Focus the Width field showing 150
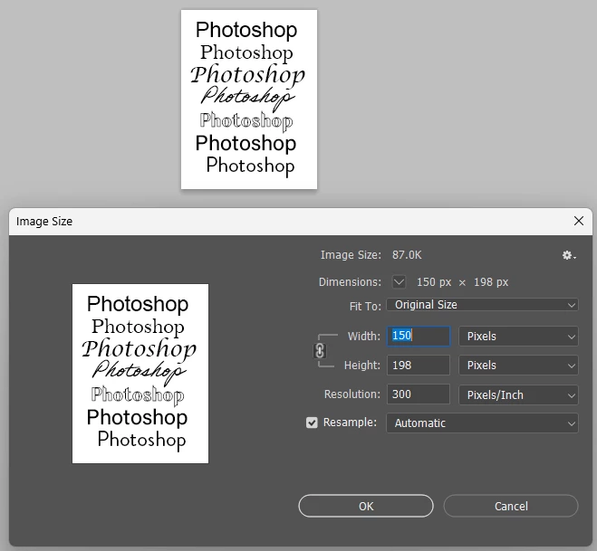 pos(419,337)
